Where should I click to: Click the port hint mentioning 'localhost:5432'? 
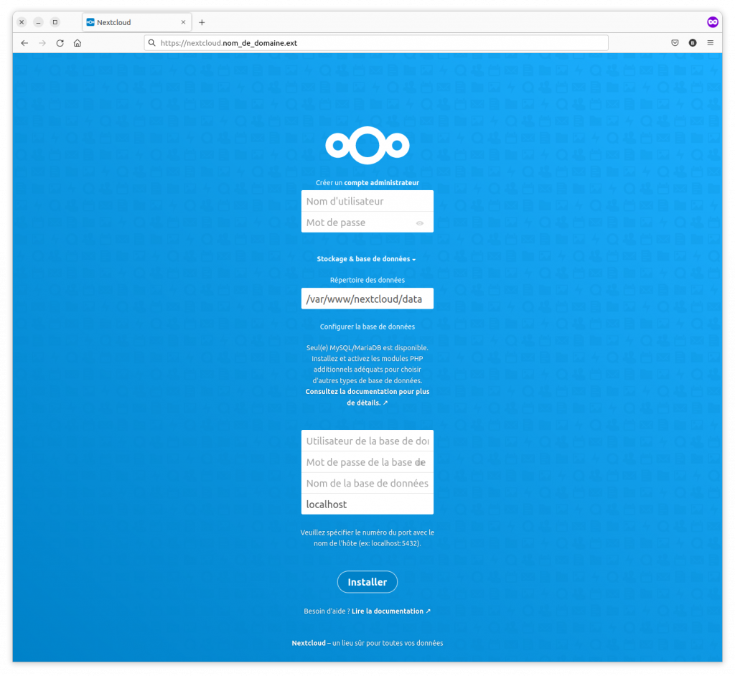pos(367,538)
